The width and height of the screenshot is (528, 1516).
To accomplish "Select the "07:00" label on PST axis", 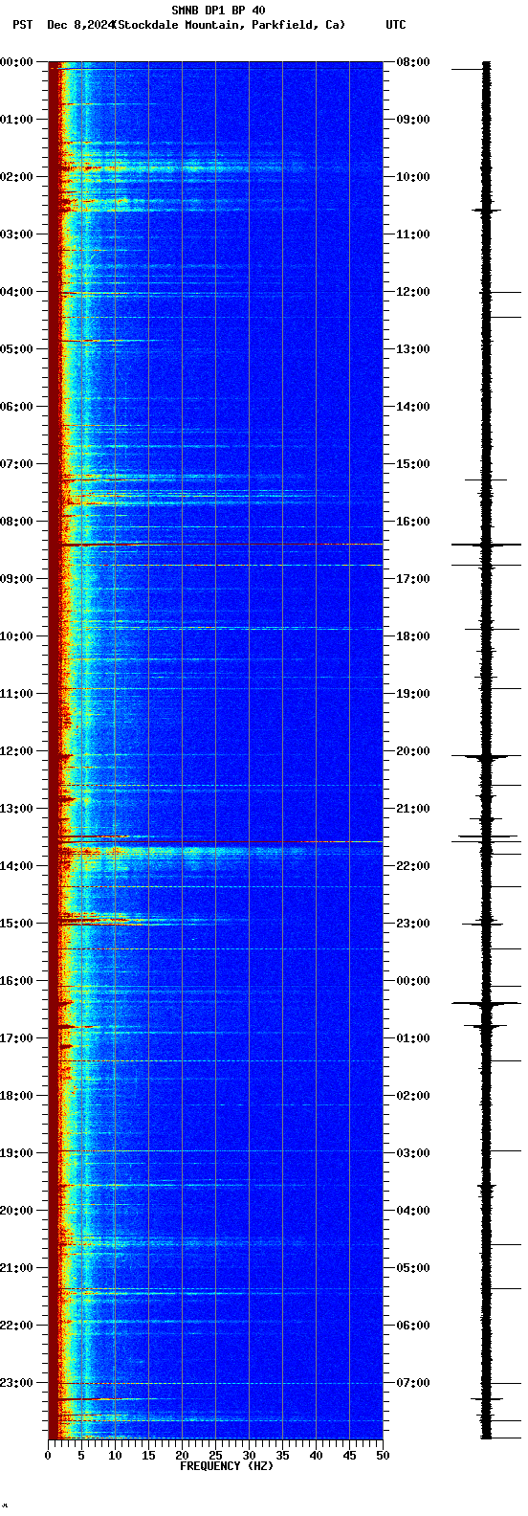I will [16, 464].
